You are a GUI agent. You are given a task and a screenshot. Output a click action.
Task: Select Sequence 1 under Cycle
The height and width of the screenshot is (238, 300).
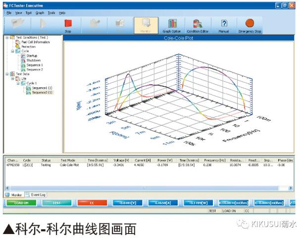(35, 65)
